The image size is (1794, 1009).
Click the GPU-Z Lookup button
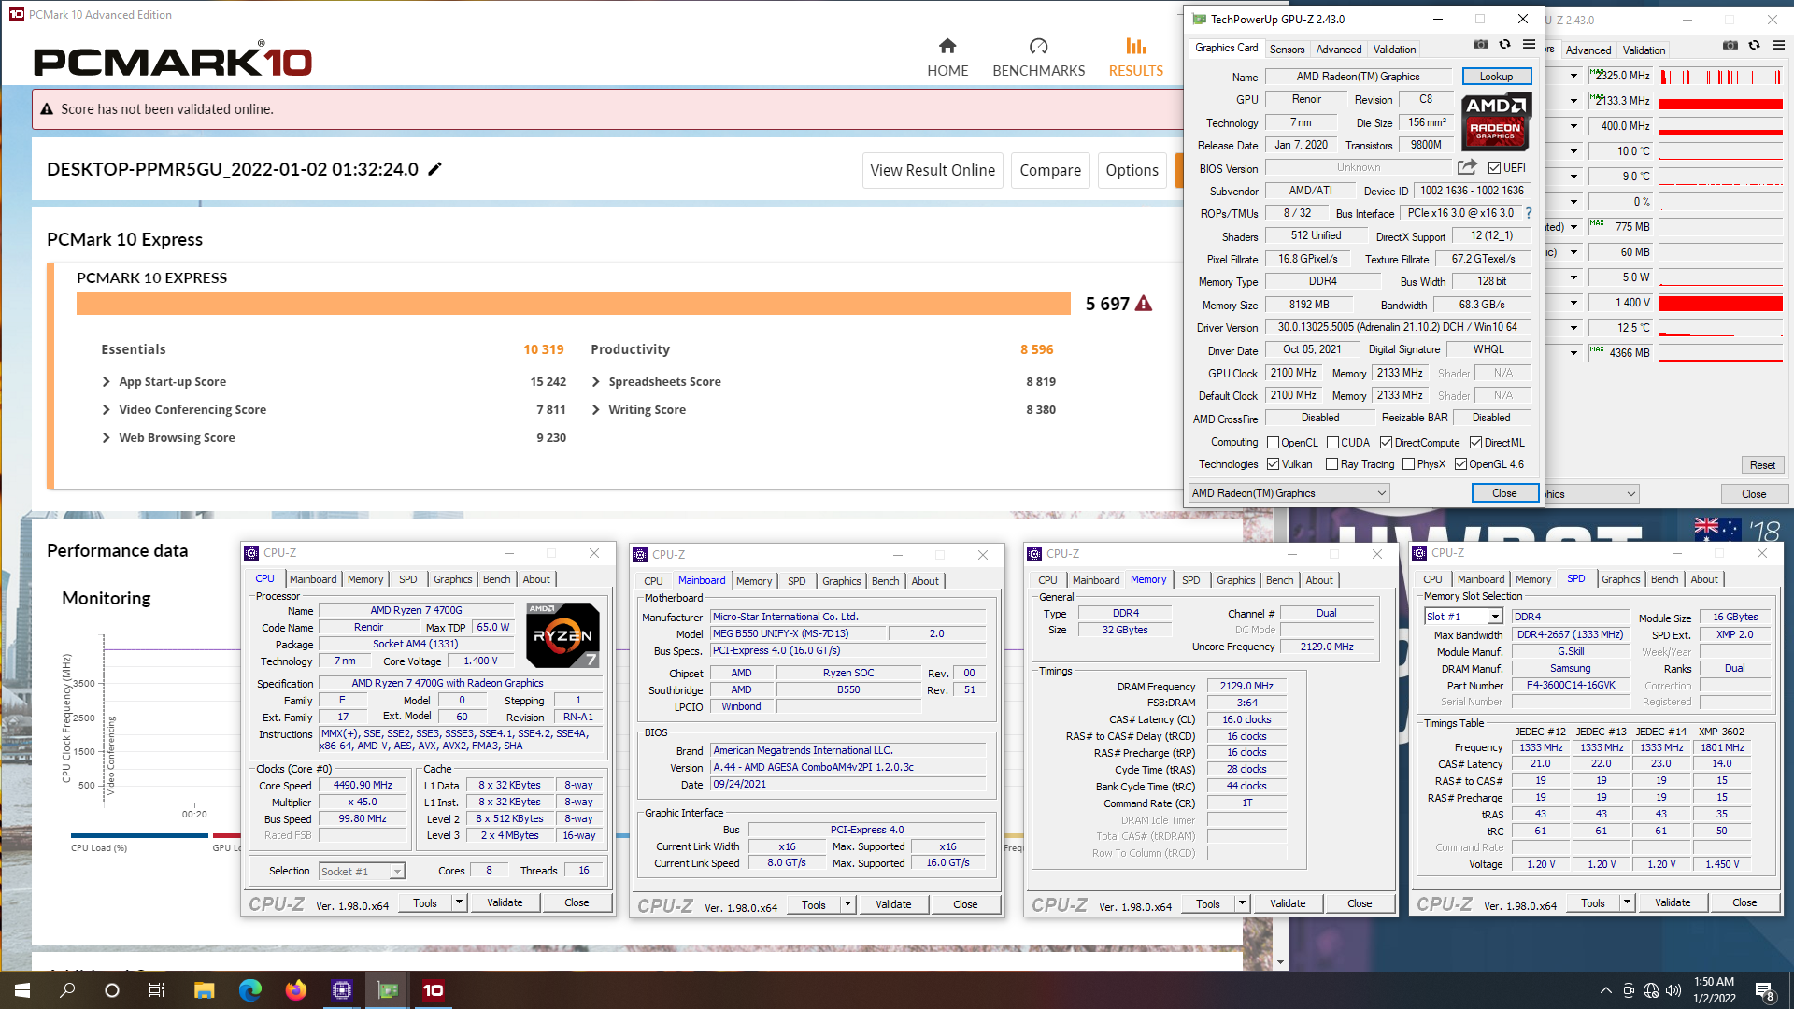tap(1496, 77)
